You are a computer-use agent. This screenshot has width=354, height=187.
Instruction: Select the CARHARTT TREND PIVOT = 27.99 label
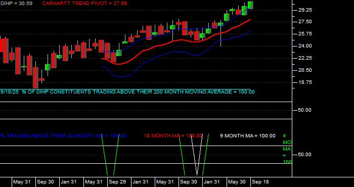pos(84,4)
